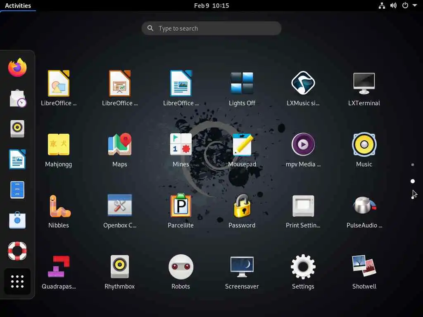Launch PulseAudio Volume Control
This screenshot has width=423, height=317.
coord(364,206)
